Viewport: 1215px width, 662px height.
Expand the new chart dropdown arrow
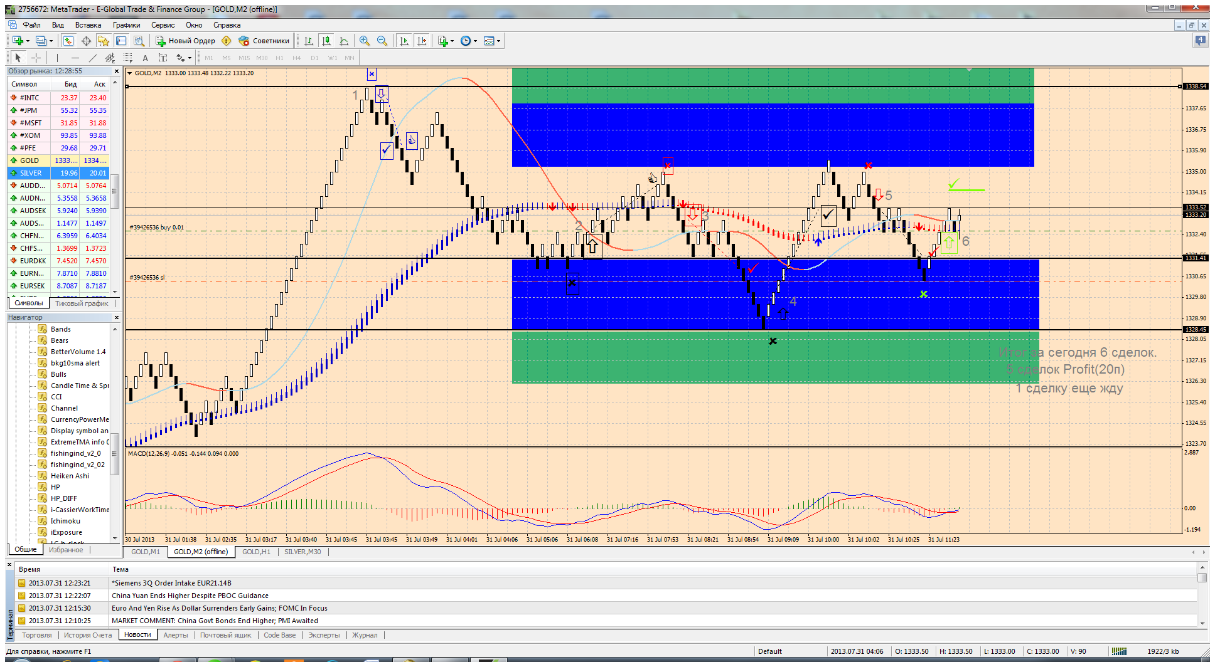[28, 41]
